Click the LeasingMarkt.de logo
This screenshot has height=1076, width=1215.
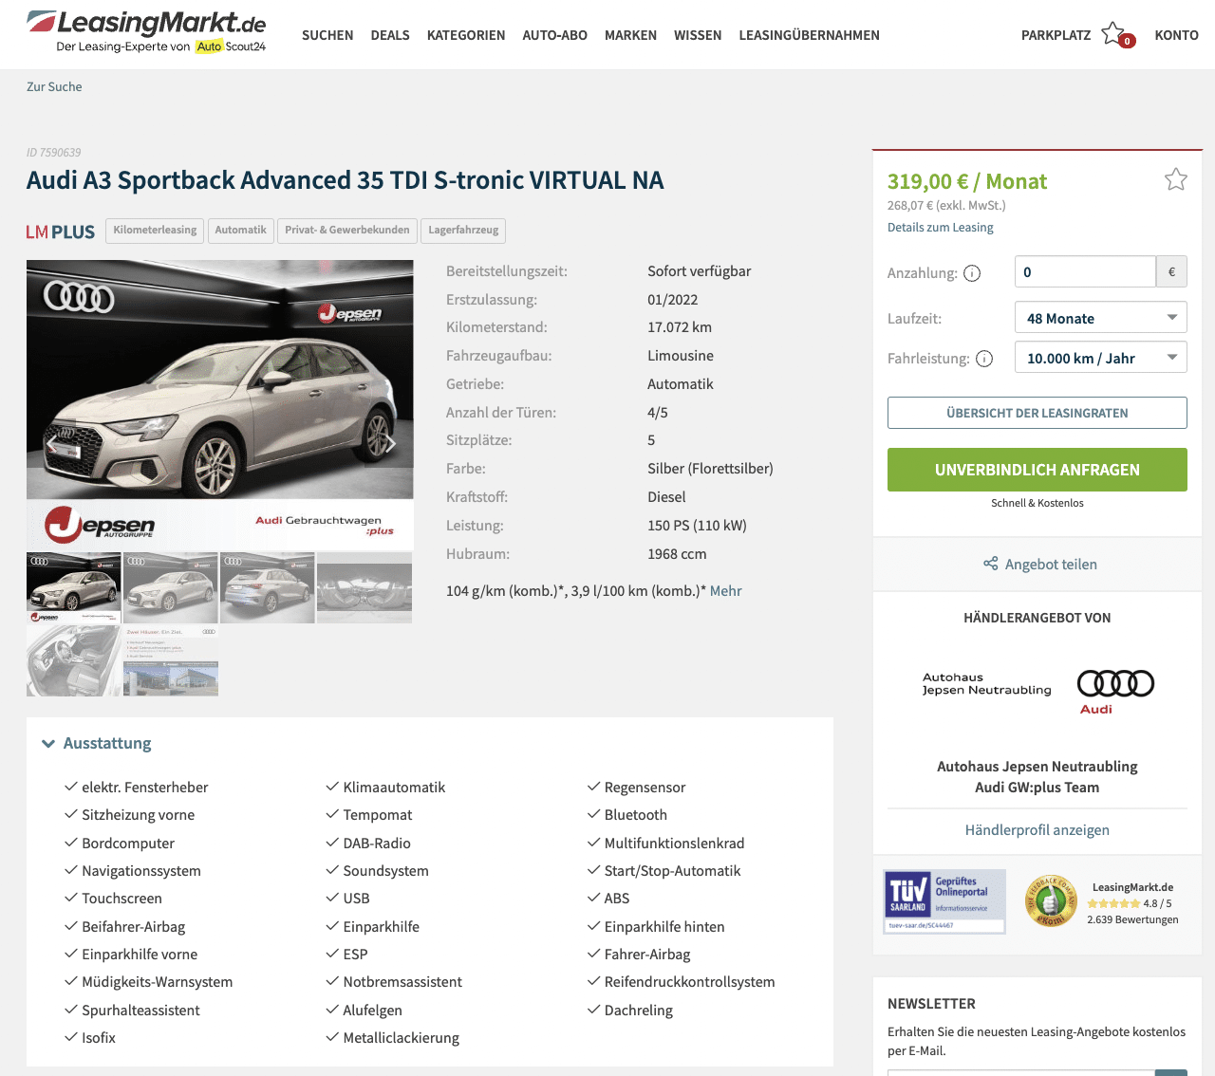pos(146,31)
